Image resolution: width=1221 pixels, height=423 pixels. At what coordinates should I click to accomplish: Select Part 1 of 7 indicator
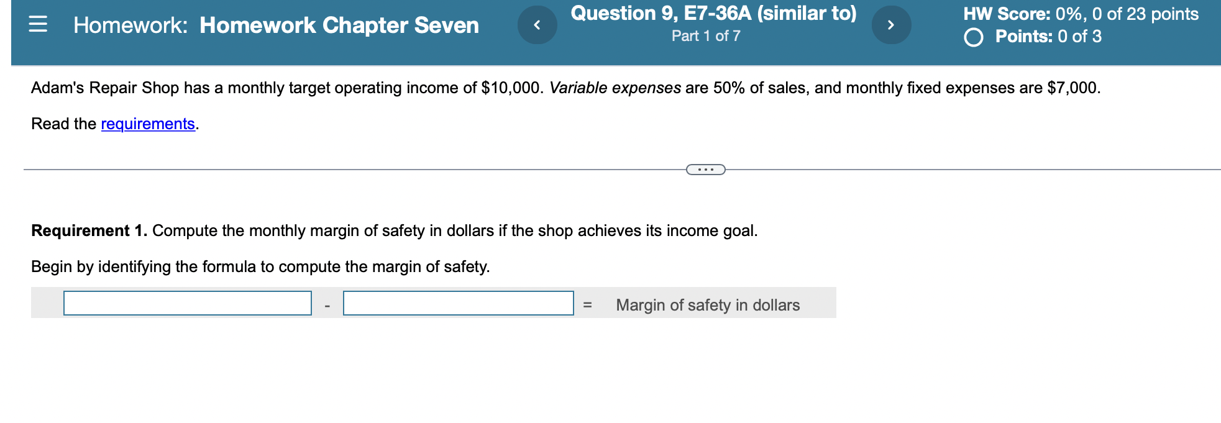coord(707,36)
